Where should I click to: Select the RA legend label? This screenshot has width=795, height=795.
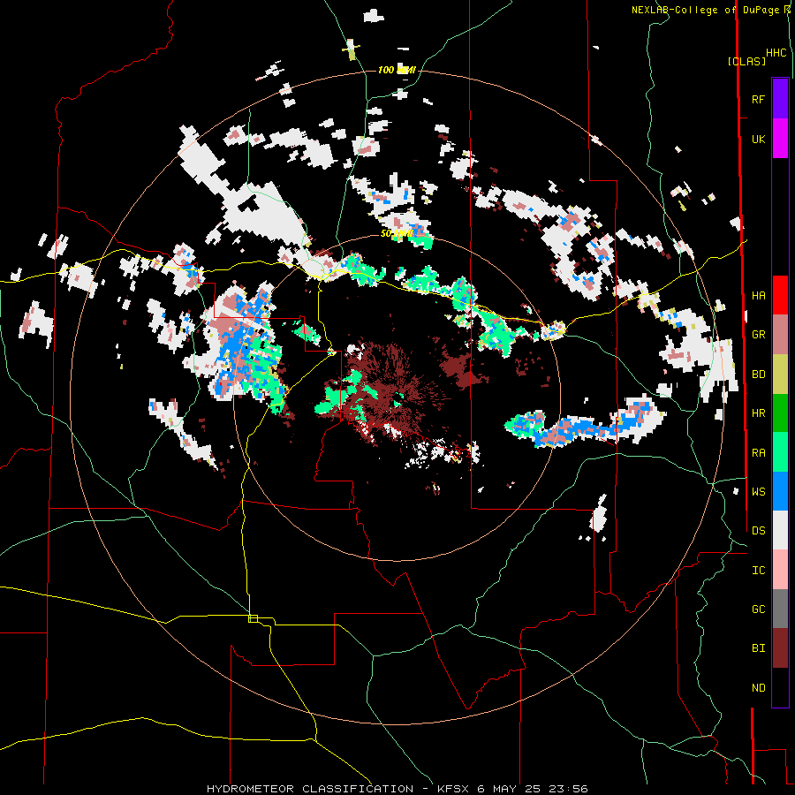click(x=758, y=453)
